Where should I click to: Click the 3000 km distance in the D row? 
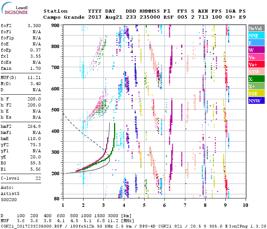pyautogui.click(x=106, y=216)
